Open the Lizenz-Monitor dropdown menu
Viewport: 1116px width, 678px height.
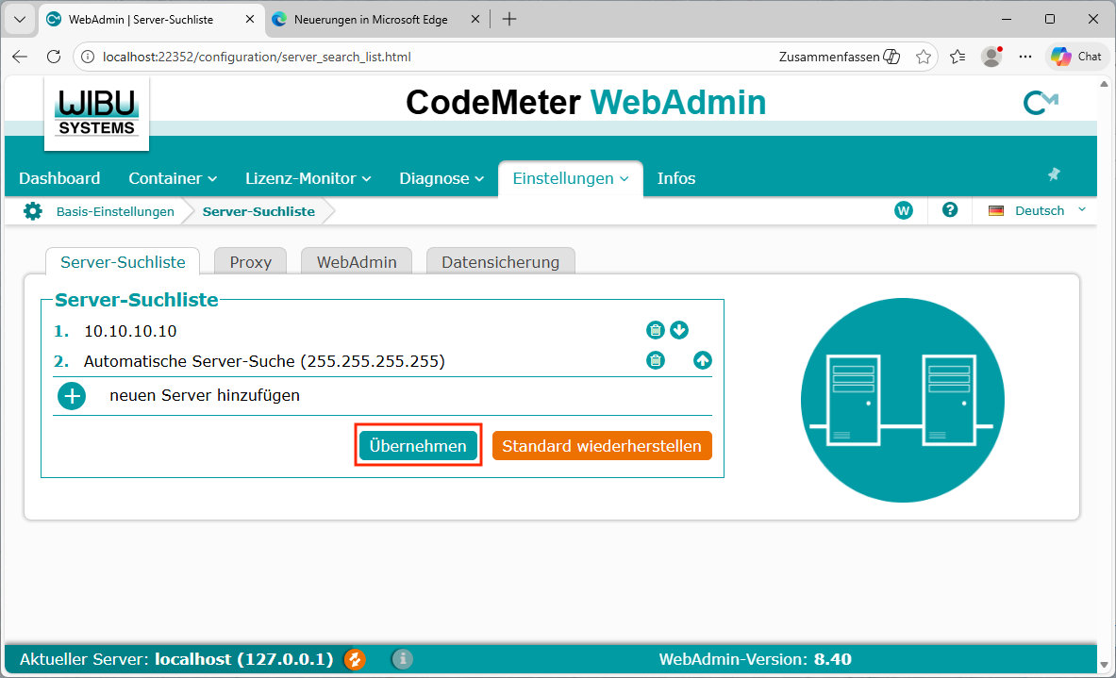coord(308,178)
